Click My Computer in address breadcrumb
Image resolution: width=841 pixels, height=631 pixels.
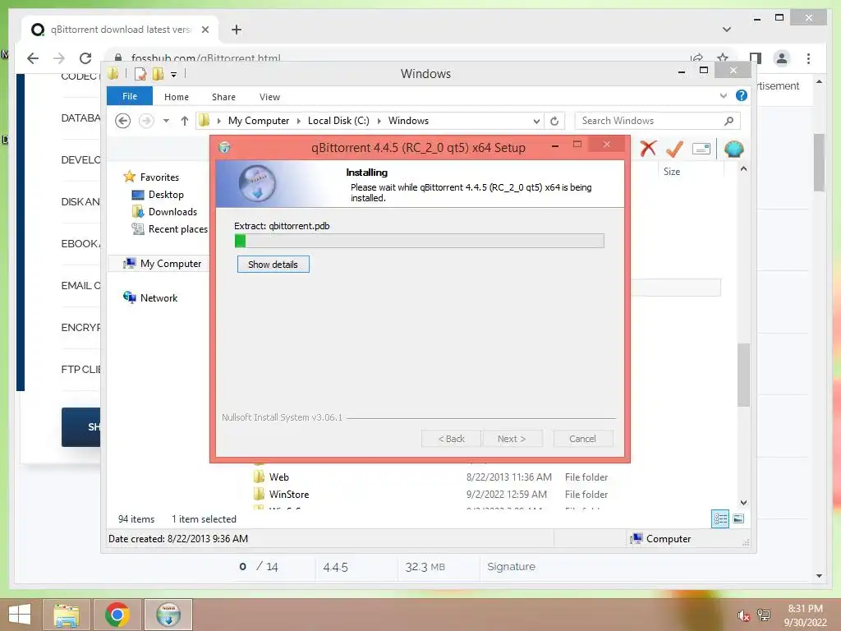(259, 121)
